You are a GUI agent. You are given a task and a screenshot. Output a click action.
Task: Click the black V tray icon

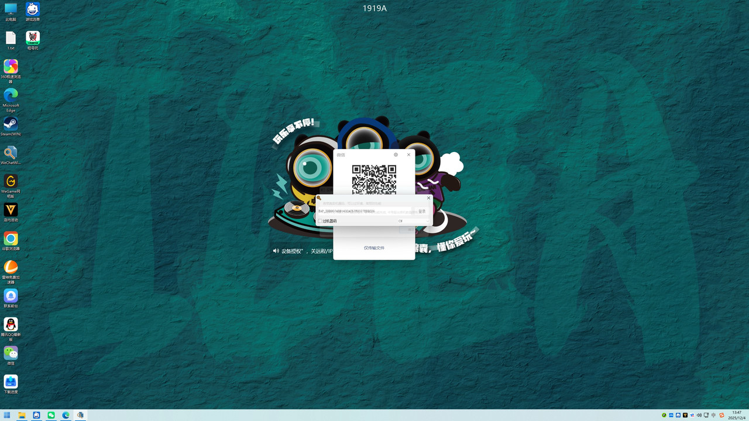pos(685,415)
